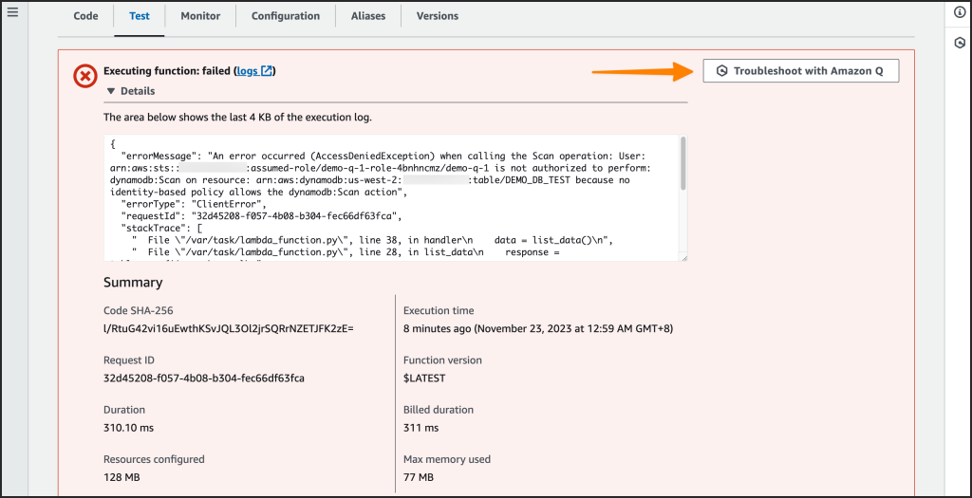Select the Request ID value under Summary
The height and width of the screenshot is (498, 972).
203,378
